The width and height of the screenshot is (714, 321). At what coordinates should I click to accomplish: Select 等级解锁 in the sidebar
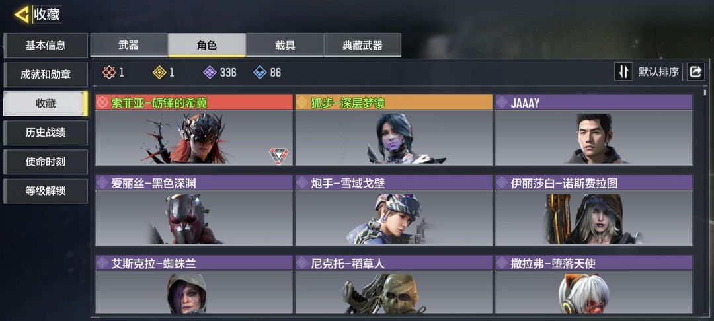(x=46, y=191)
